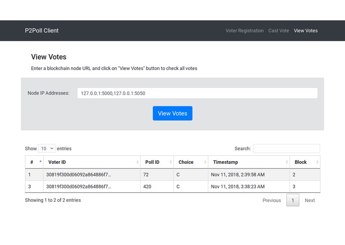Screen dimensions: 345x245
Task: Click timestamp Nov 11, 2018, 2:39:58 AM
Action: [x=238, y=175]
